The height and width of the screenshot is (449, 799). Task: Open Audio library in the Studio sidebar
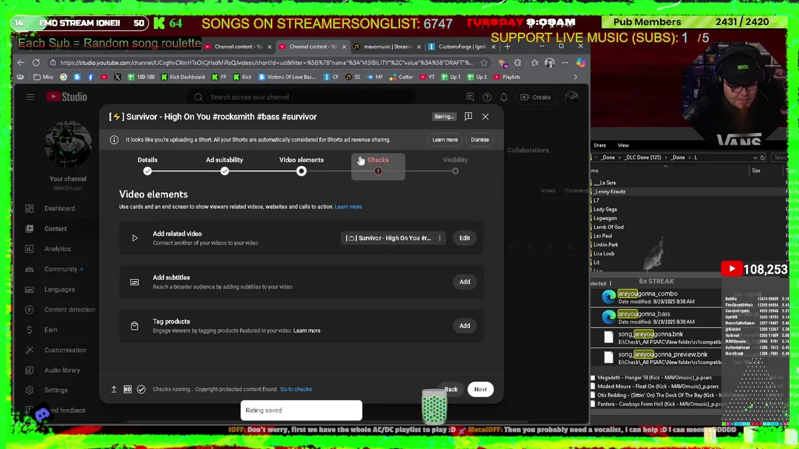[62, 370]
